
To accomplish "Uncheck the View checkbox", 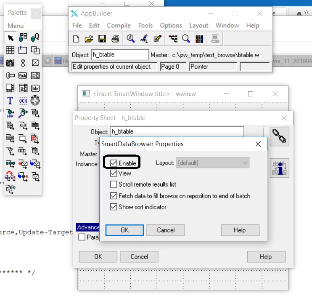I will pos(114,173).
